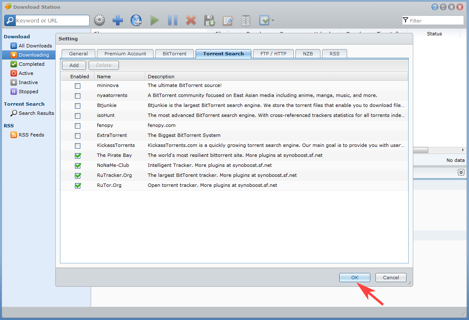Enable the KickassTorrents checkbox
Image resolution: width=469 pixels, height=320 pixels.
tap(78, 146)
